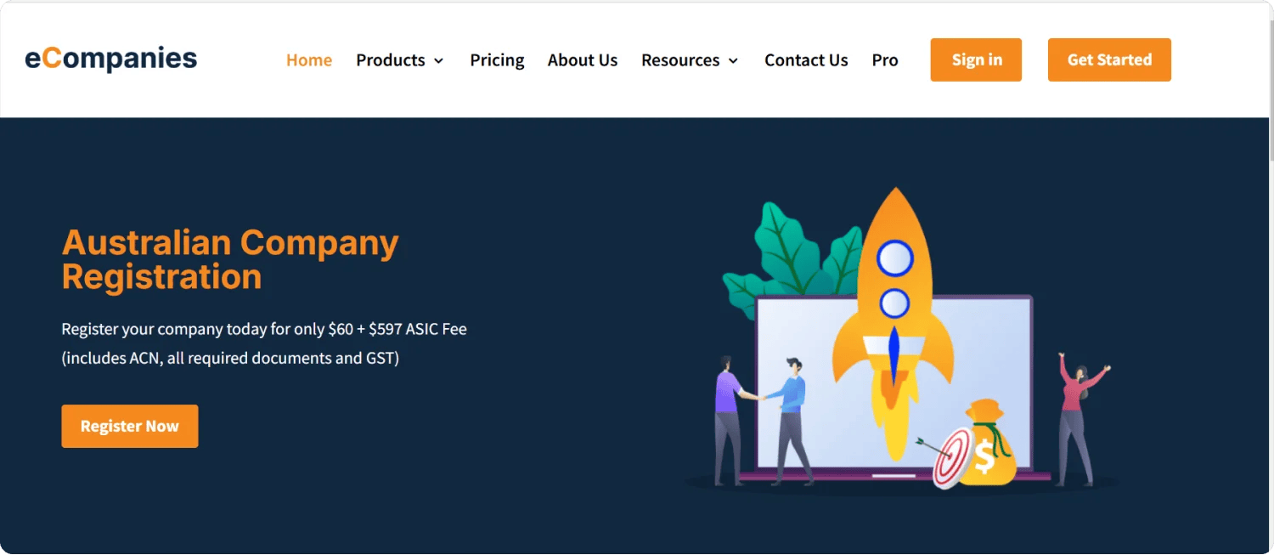Image resolution: width=1274 pixels, height=555 pixels.
Task: Click the Get Started button
Action: pos(1109,59)
